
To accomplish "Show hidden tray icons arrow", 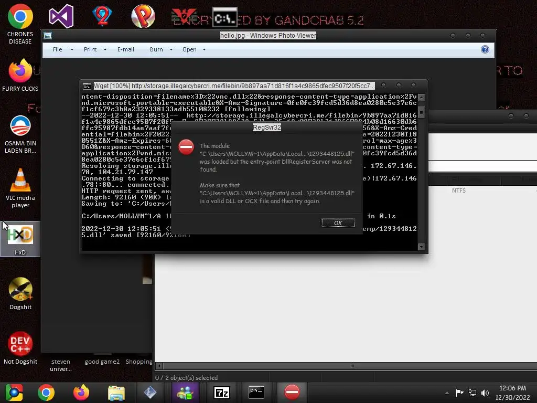I will click(447, 393).
